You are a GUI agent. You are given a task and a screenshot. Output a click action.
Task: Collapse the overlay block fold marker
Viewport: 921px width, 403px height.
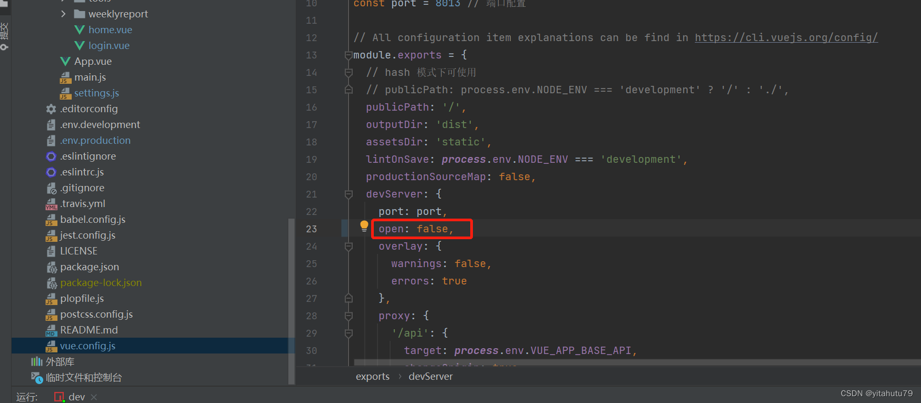pos(348,247)
